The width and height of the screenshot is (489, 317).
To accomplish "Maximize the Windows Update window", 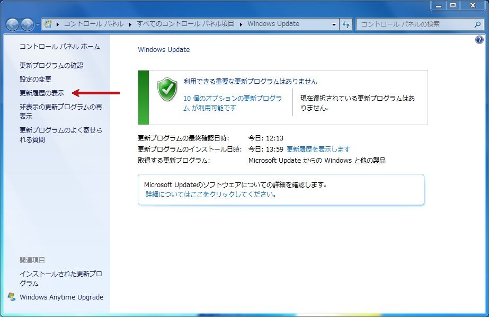I will [x=453, y=6].
